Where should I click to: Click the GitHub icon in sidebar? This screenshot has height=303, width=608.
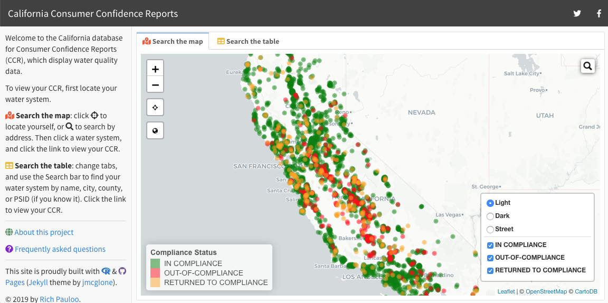point(122,271)
